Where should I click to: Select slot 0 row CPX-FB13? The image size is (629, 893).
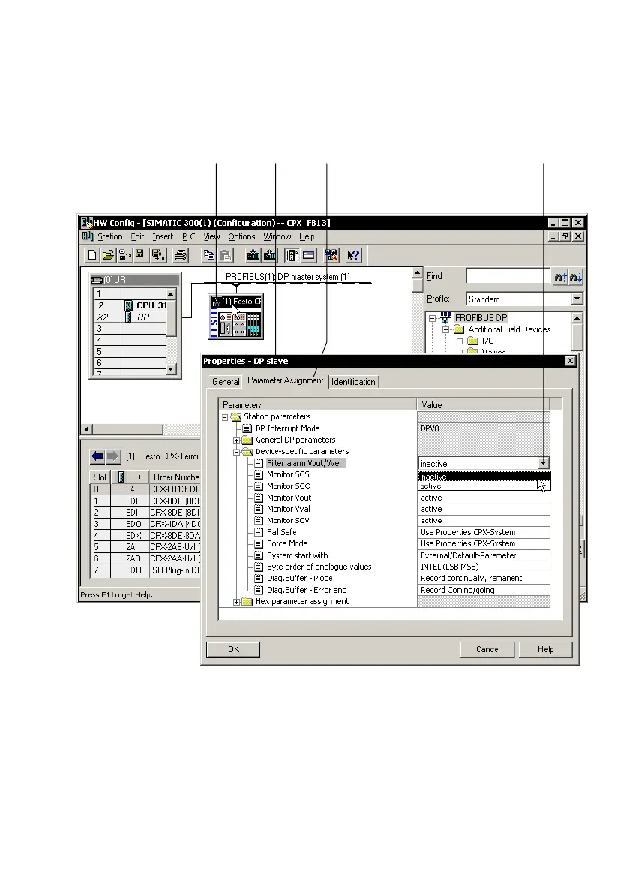[147, 489]
